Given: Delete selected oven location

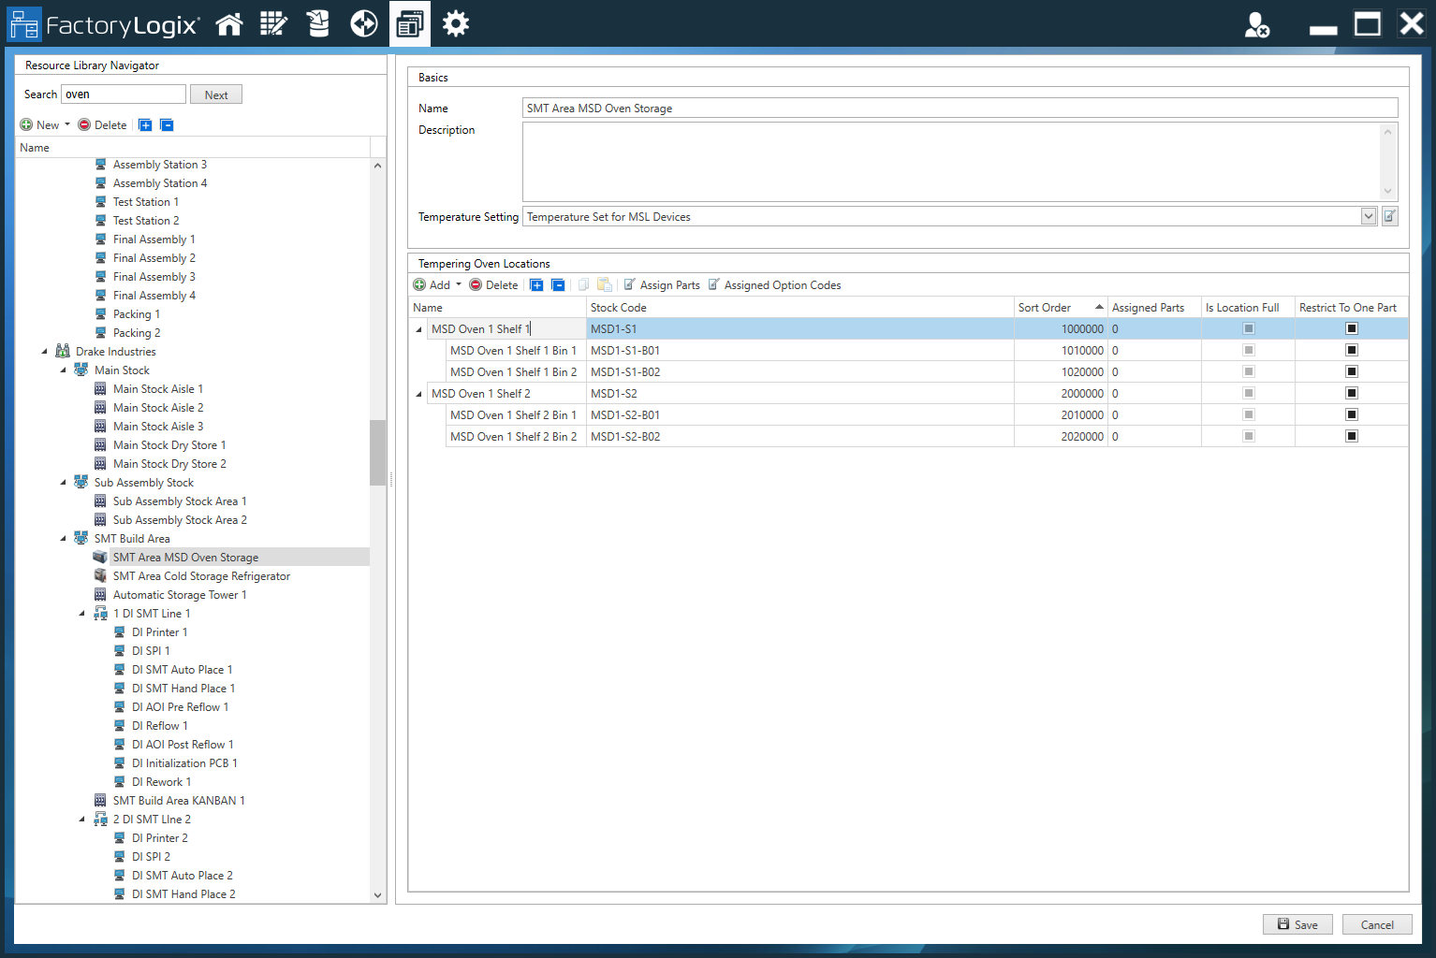Looking at the screenshot, I should click(493, 285).
